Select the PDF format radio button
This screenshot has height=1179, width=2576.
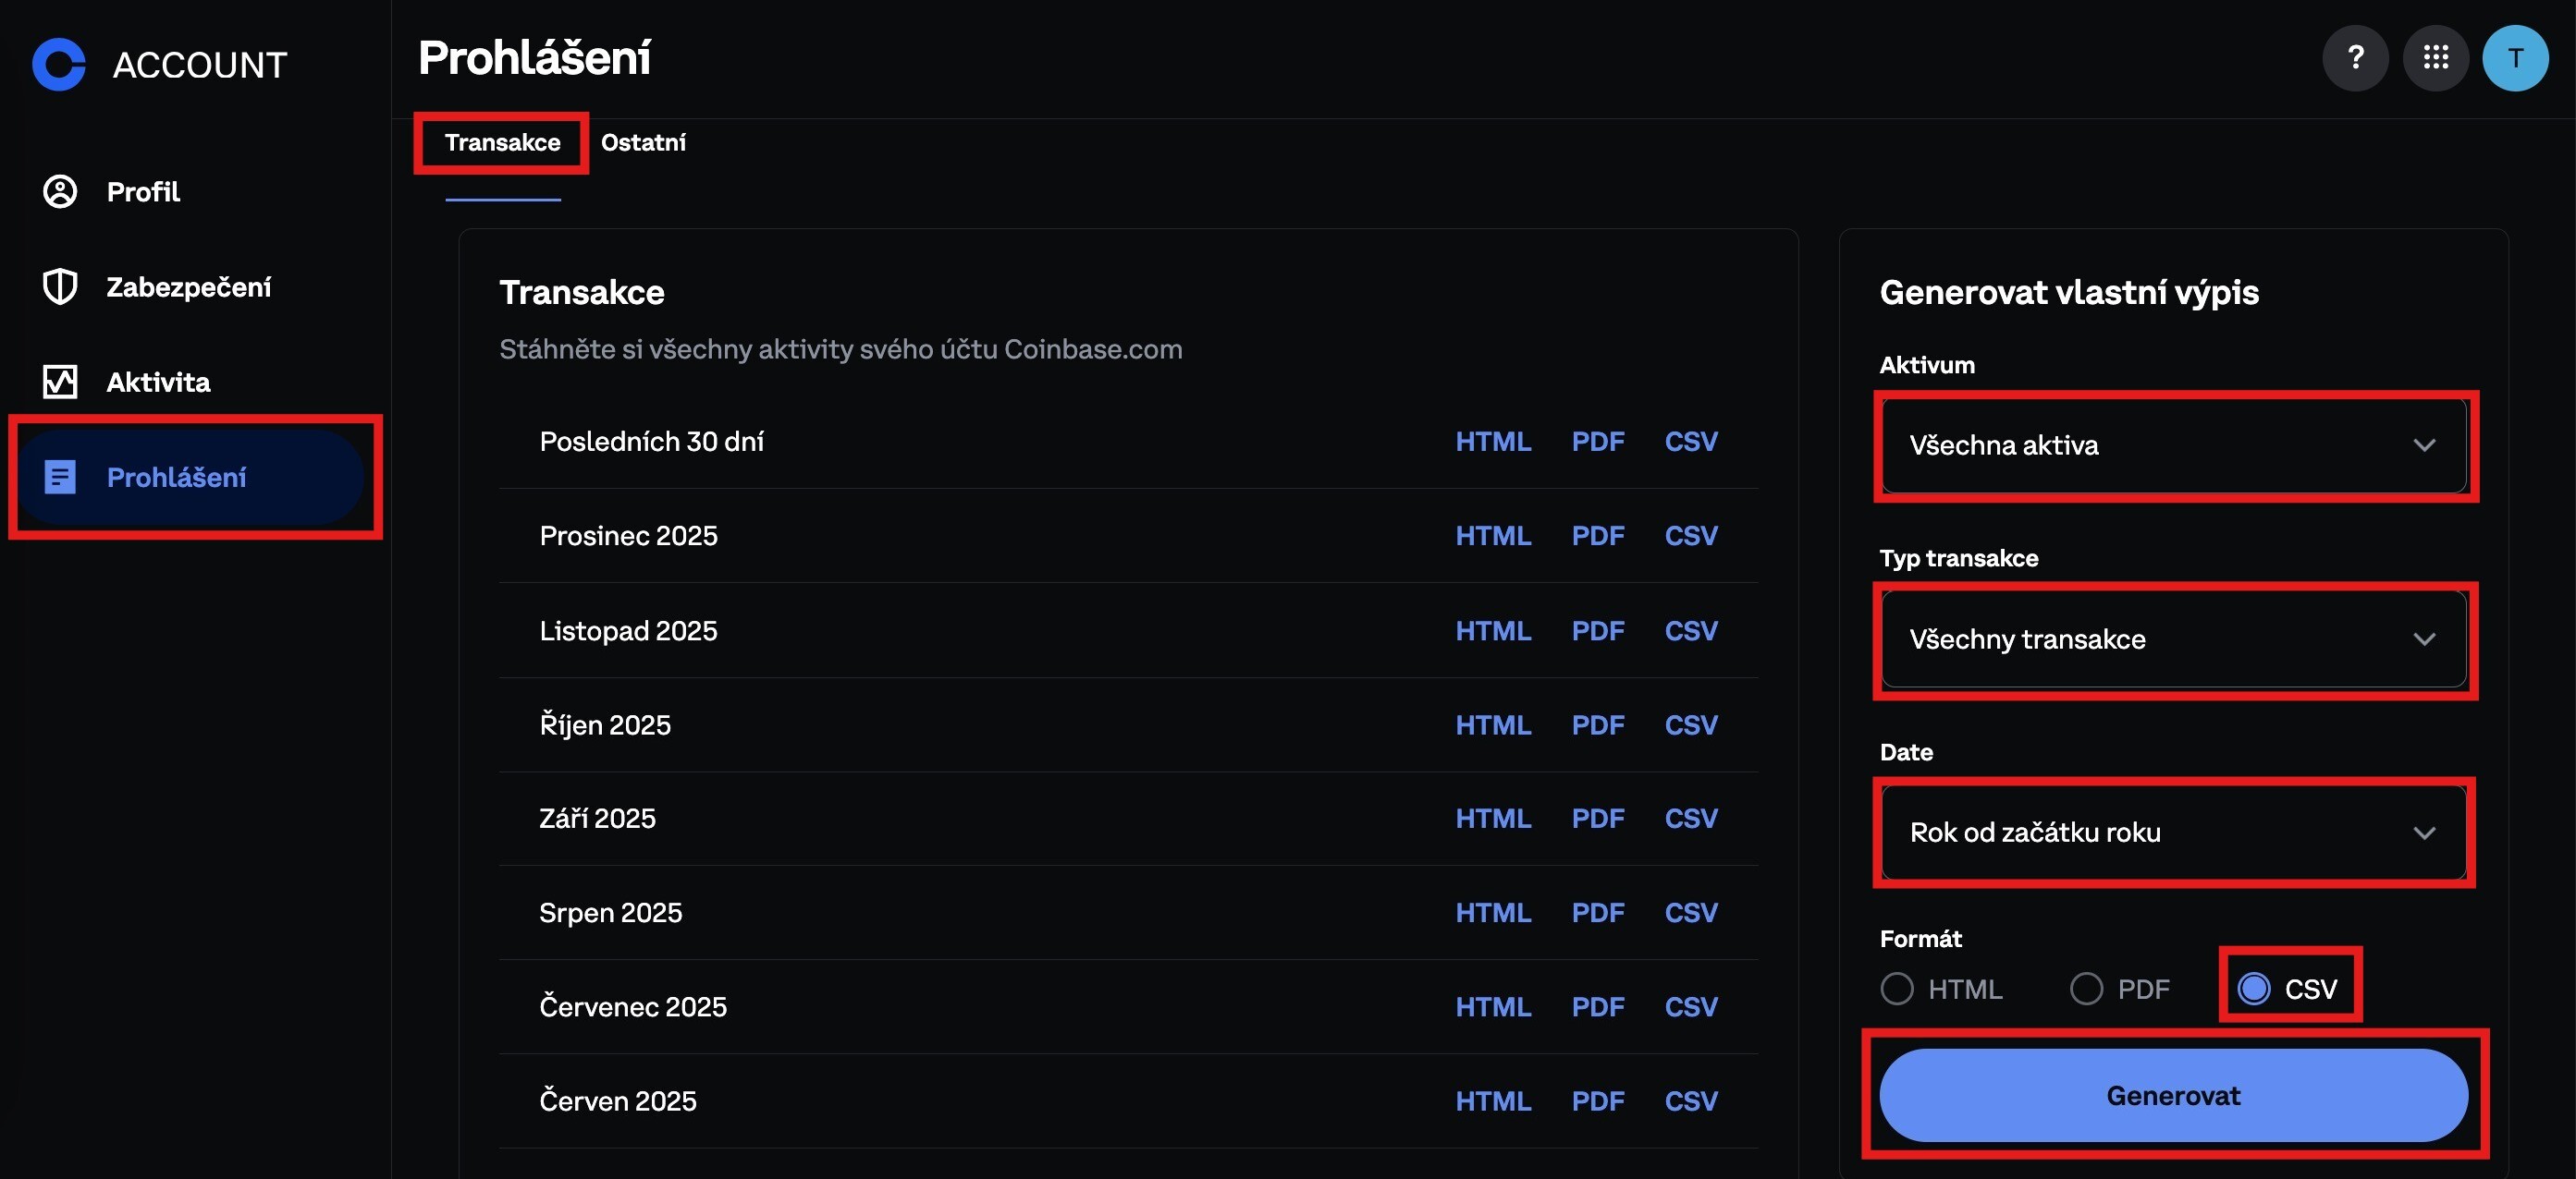(2087, 988)
